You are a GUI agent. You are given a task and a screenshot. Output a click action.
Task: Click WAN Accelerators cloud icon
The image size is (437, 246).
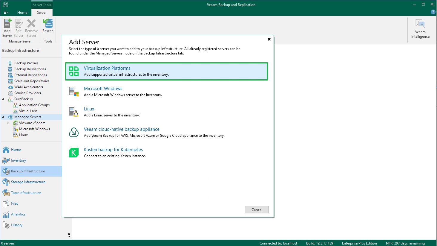[10, 87]
